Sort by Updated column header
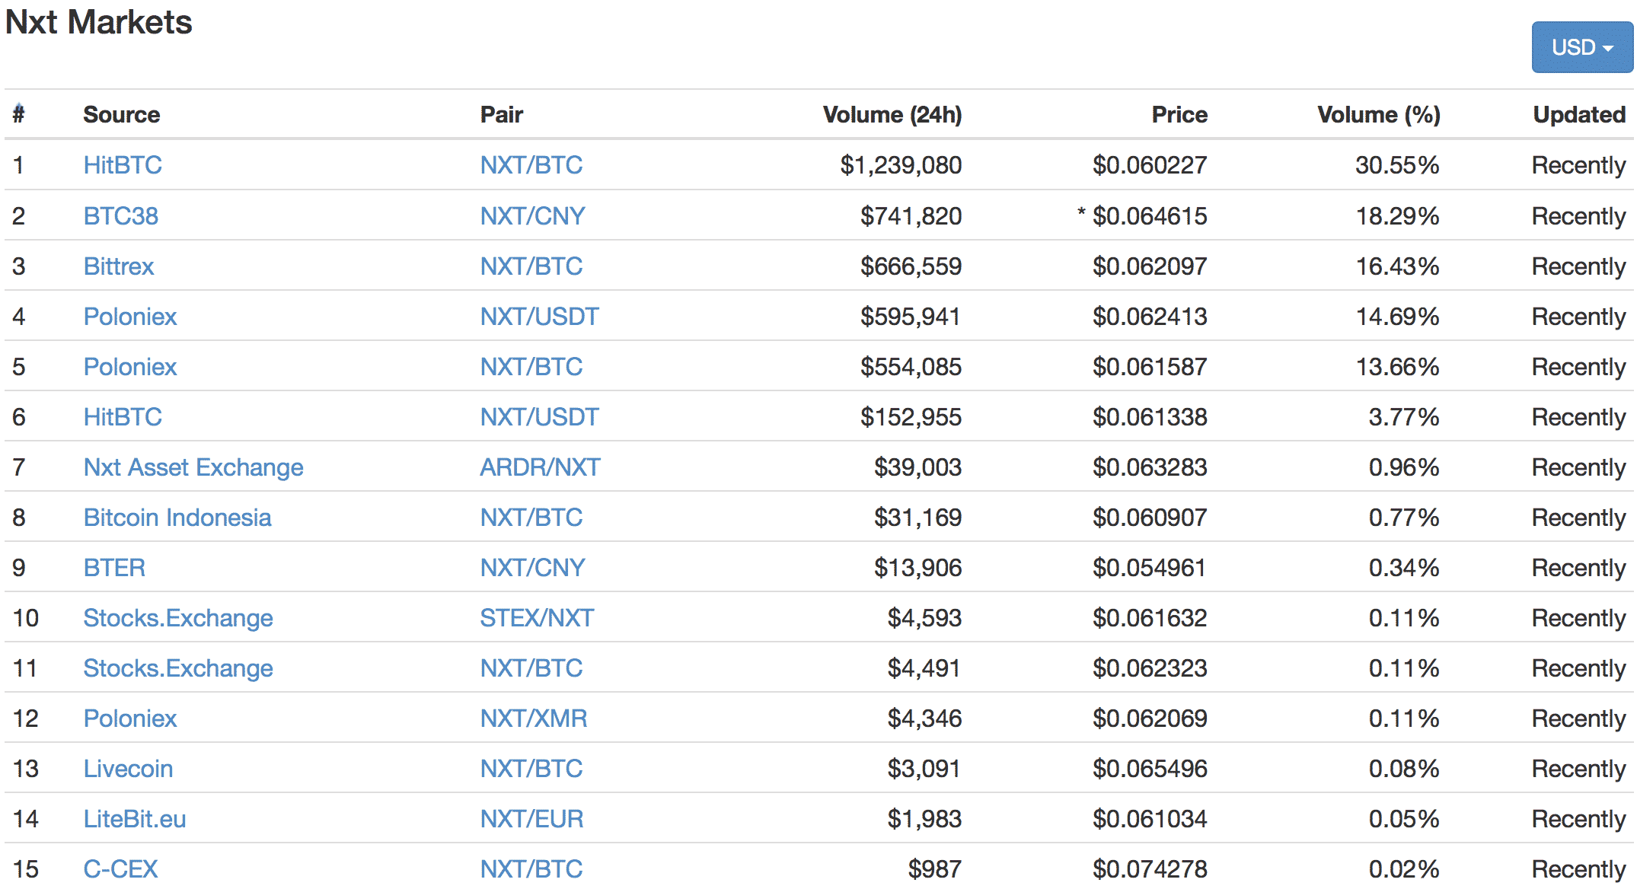Screen dimensions: 1637x889 coord(1579,114)
